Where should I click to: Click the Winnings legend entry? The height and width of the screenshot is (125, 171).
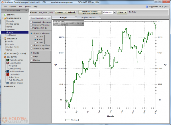tap(72, 120)
